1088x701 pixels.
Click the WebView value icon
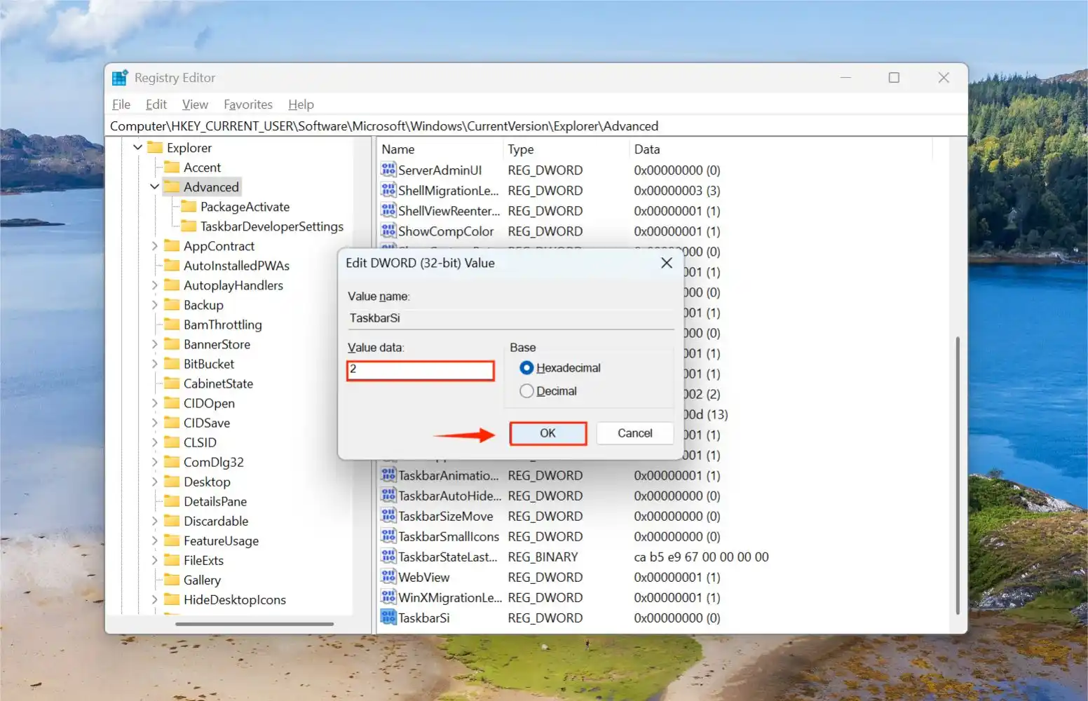(x=388, y=576)
